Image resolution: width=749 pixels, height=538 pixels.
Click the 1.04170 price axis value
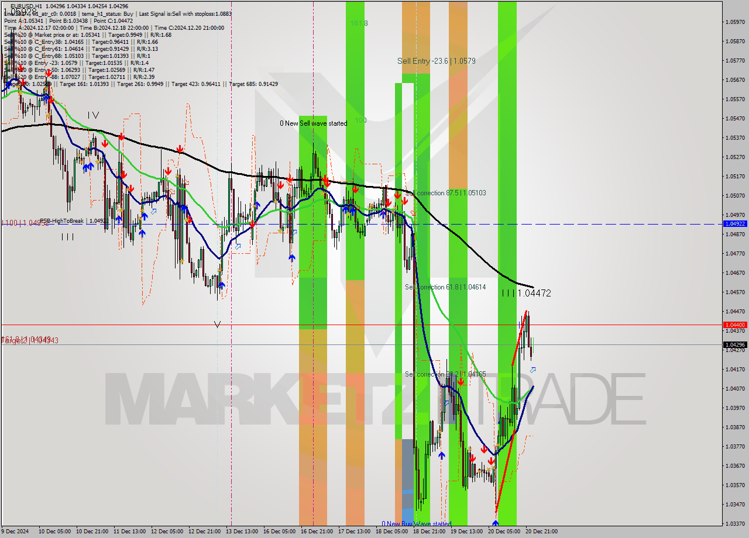point(735,369)
